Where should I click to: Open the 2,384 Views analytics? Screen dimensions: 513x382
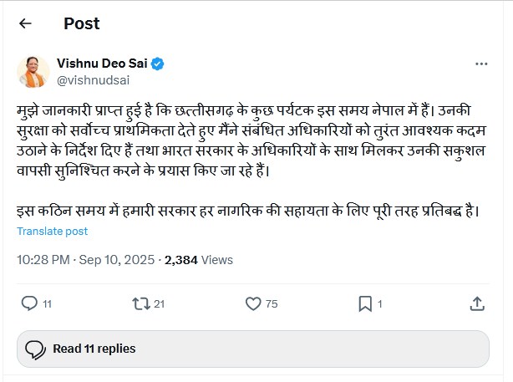tap(199, 260)
